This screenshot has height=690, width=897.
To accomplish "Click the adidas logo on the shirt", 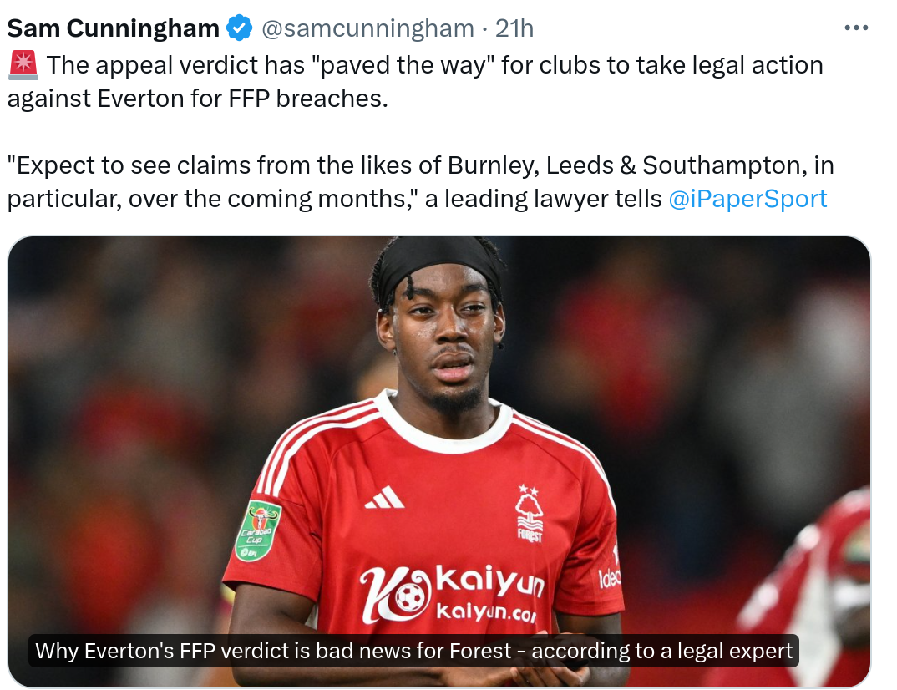I will 384,497.
